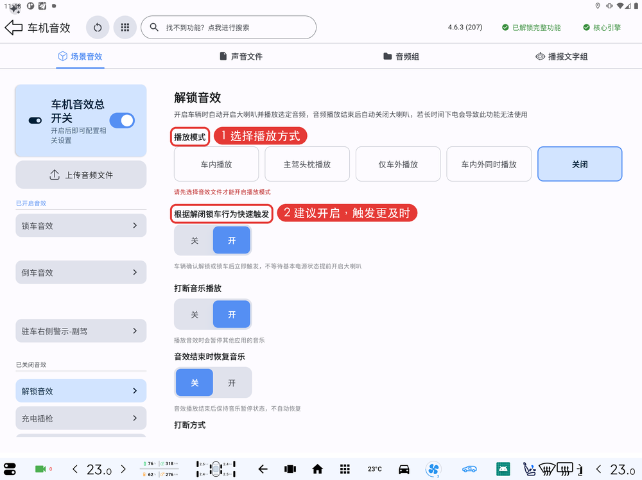Toggle the 车机音效总开关 switch
This screenshot has width=642, height=480.
[x=122, y=120]
